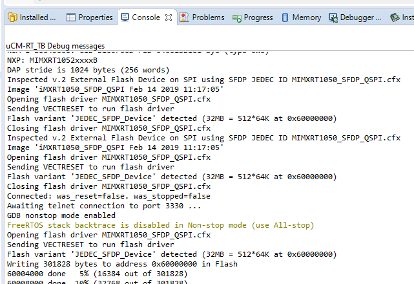Show the Debugger Console tab

coord(355,17)
